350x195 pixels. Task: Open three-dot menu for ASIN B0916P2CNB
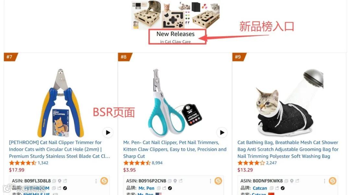pyautogui.click(x=210, y=181)
